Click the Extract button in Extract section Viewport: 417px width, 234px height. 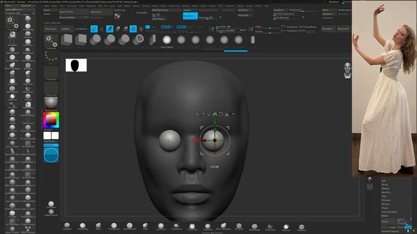click(385, 222)
